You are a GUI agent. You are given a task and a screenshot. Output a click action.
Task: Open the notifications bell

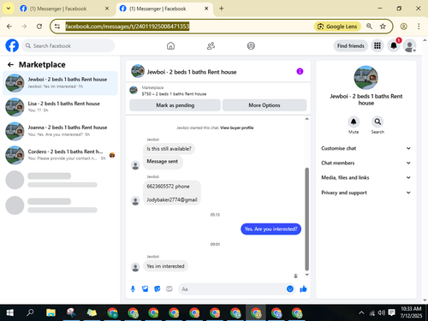[394, 45]
